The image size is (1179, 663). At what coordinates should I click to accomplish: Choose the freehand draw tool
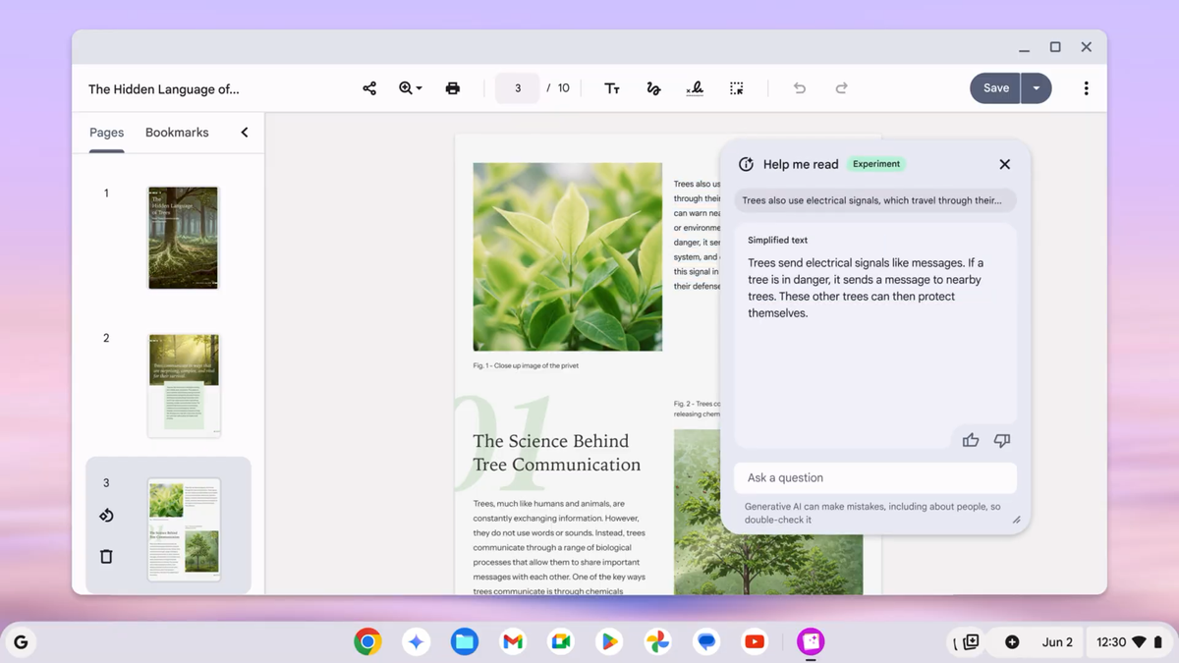tap(653, 88)
